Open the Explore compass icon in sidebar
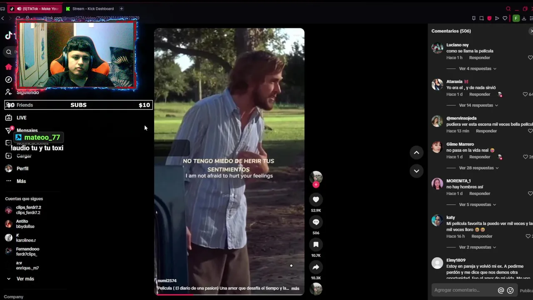 point(8,80)
